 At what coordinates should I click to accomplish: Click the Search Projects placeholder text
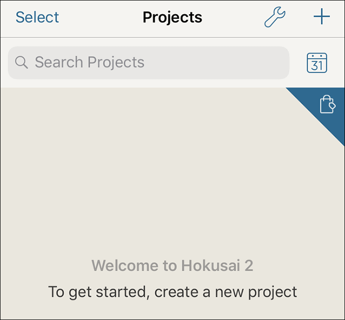(x=89, y=63)
